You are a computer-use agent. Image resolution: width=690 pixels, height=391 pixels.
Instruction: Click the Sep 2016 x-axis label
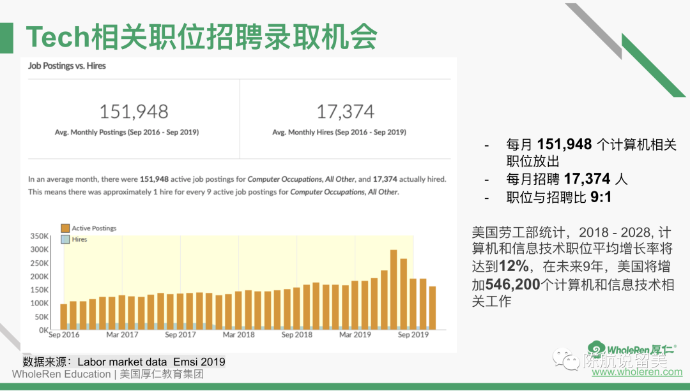click(64, 335)
